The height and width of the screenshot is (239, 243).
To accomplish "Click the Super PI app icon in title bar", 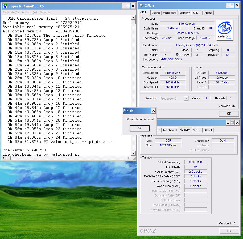I will 5,6.
